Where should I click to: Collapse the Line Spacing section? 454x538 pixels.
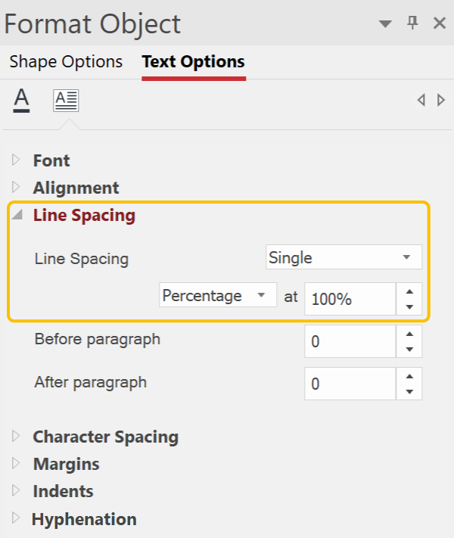tap(17, 215)
